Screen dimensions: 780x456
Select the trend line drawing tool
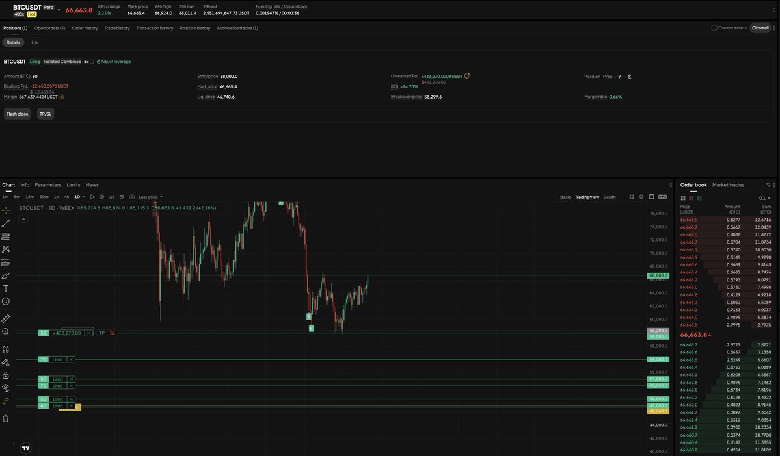[5, 223]
